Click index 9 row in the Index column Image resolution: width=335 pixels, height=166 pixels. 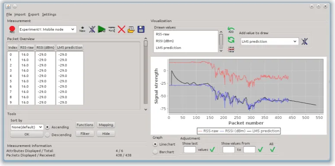[x=13, y=102]
